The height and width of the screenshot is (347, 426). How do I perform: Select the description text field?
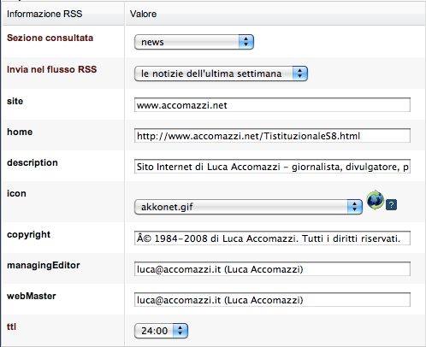tap(272, 167)
